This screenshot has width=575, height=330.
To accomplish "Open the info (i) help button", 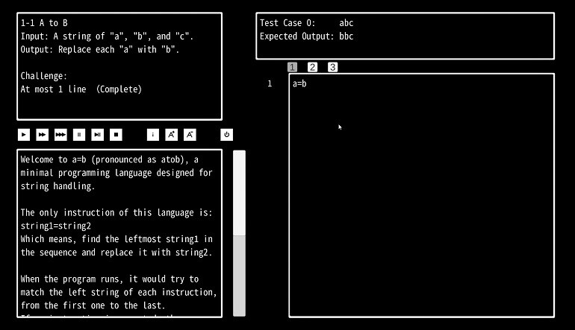I will pos(152,135).
